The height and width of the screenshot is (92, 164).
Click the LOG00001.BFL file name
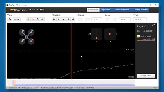pos(37,10)
